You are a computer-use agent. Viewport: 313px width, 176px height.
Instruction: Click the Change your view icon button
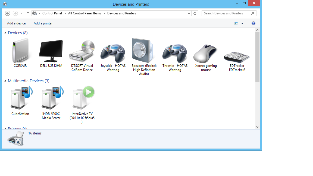tap(236, 23)
